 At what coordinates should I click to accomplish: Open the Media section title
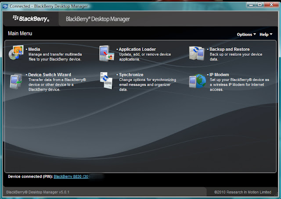pyautogui.click(x=34, y=49)
